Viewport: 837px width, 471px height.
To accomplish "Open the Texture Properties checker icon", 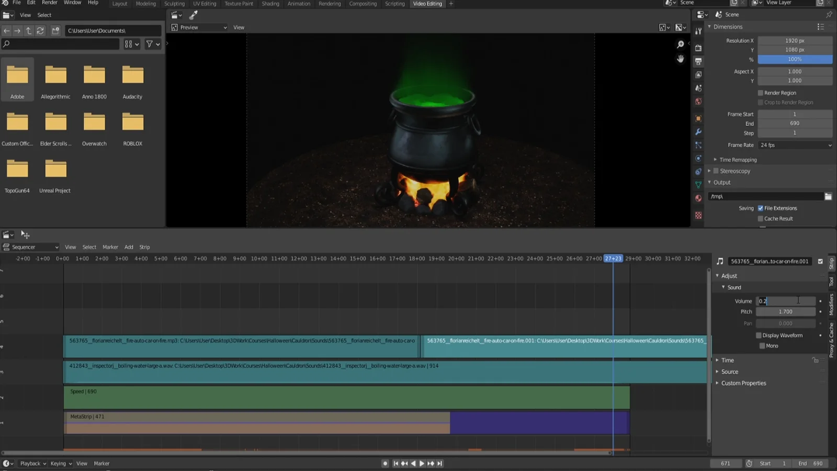I will (698, 215).
